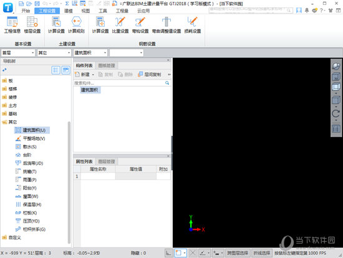Click the 3D cube view icon on right toolbar

[336, 77]
